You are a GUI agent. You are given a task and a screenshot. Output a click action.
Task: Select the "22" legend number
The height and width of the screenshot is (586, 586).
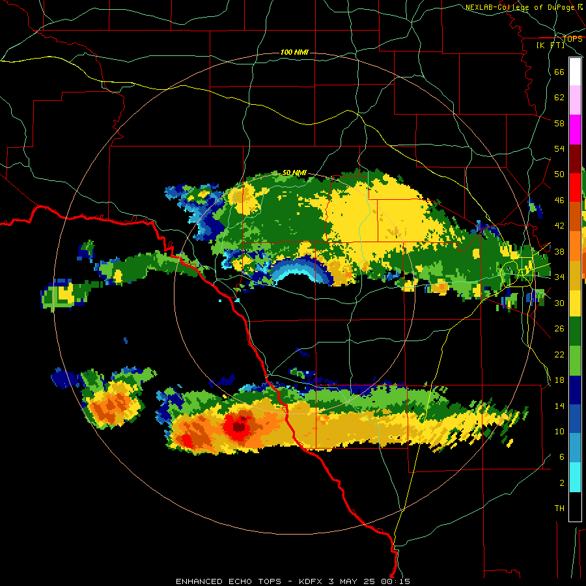[559, 354]
